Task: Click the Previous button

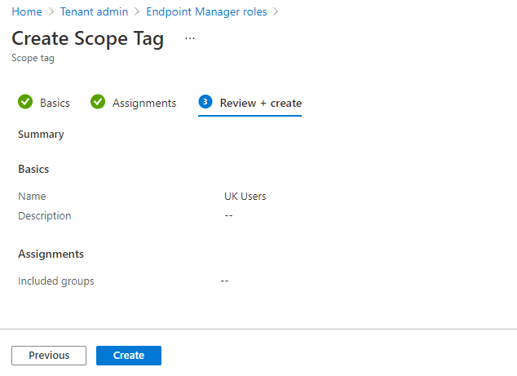Action: pos(49,356)
